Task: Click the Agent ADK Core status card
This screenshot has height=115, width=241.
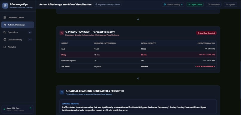Action: (17, 109)
